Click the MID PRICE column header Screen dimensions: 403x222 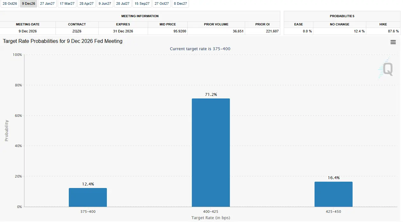pos(168,24)
